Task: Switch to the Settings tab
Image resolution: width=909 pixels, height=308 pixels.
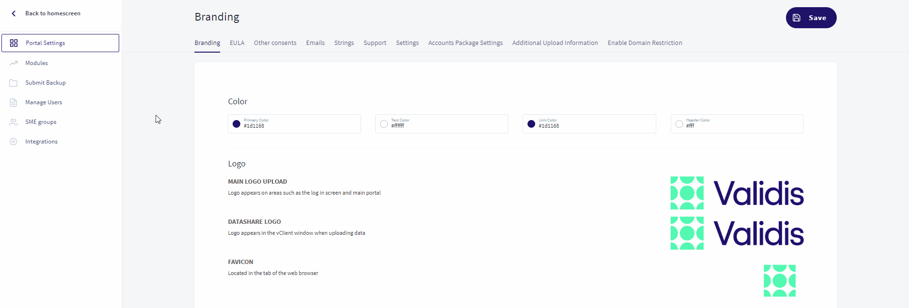Action: click(407, 43)
